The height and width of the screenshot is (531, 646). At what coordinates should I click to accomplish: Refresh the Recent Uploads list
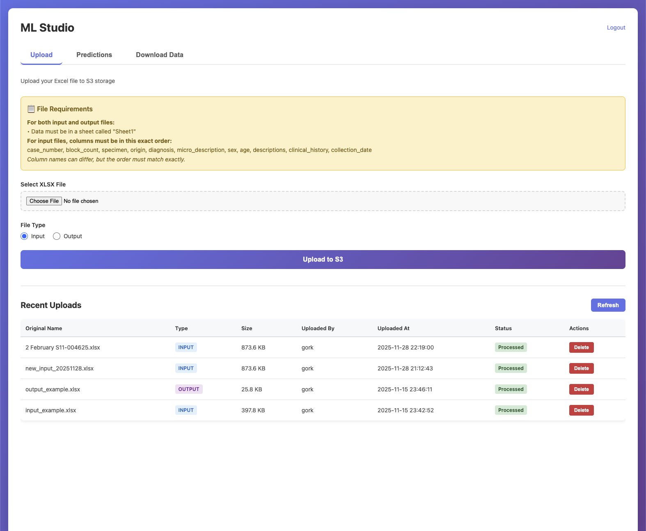click(x=608, y=305)
